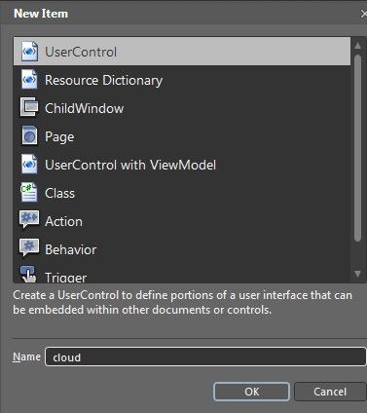367x413 pixels.
Task: Select the Resource Dictionary list entry
Action: point(182,80)
